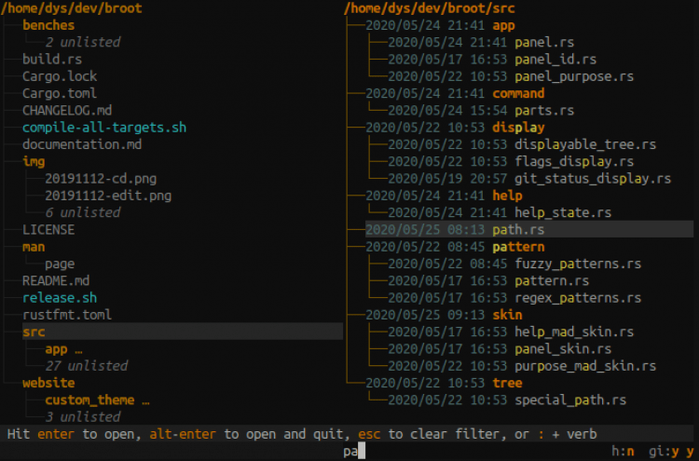Click the '27 unlisted' line under src
The height and width of the screenshot is (461, 699).
click(87, 366)
